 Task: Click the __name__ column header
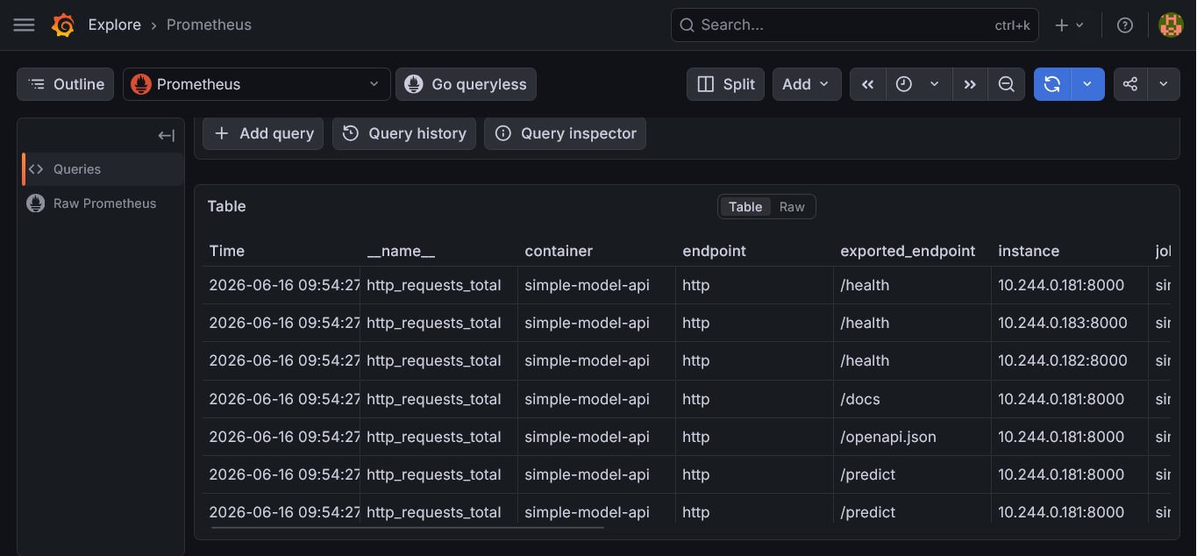coord(401,251)
